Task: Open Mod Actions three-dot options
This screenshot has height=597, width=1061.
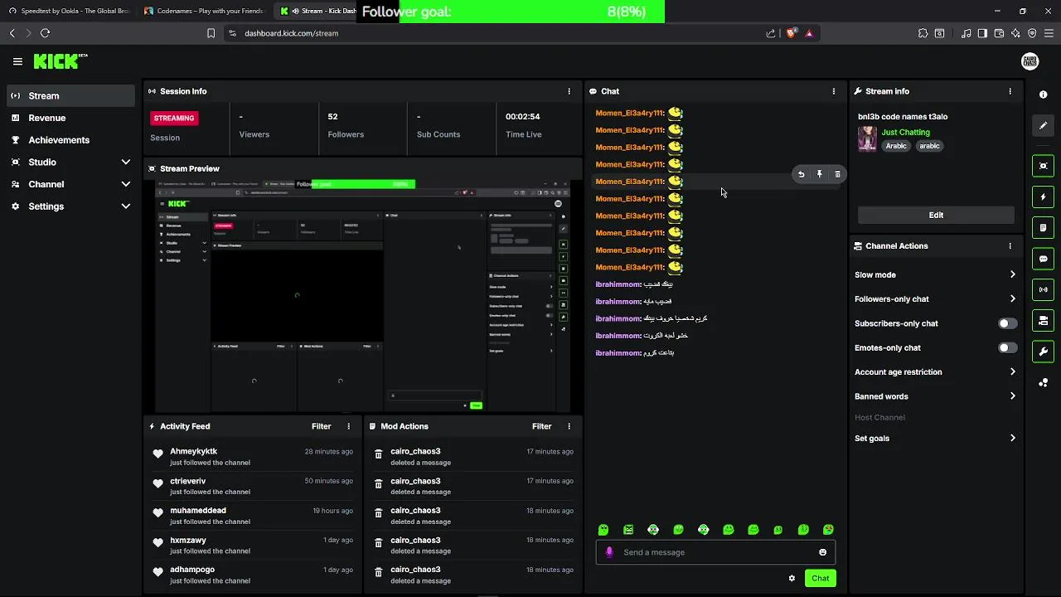Action: [569, 426]
